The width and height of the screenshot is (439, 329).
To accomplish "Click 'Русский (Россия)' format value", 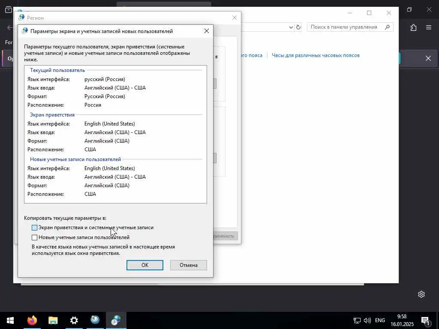I will pyautogui.click(x=105, y=96).
